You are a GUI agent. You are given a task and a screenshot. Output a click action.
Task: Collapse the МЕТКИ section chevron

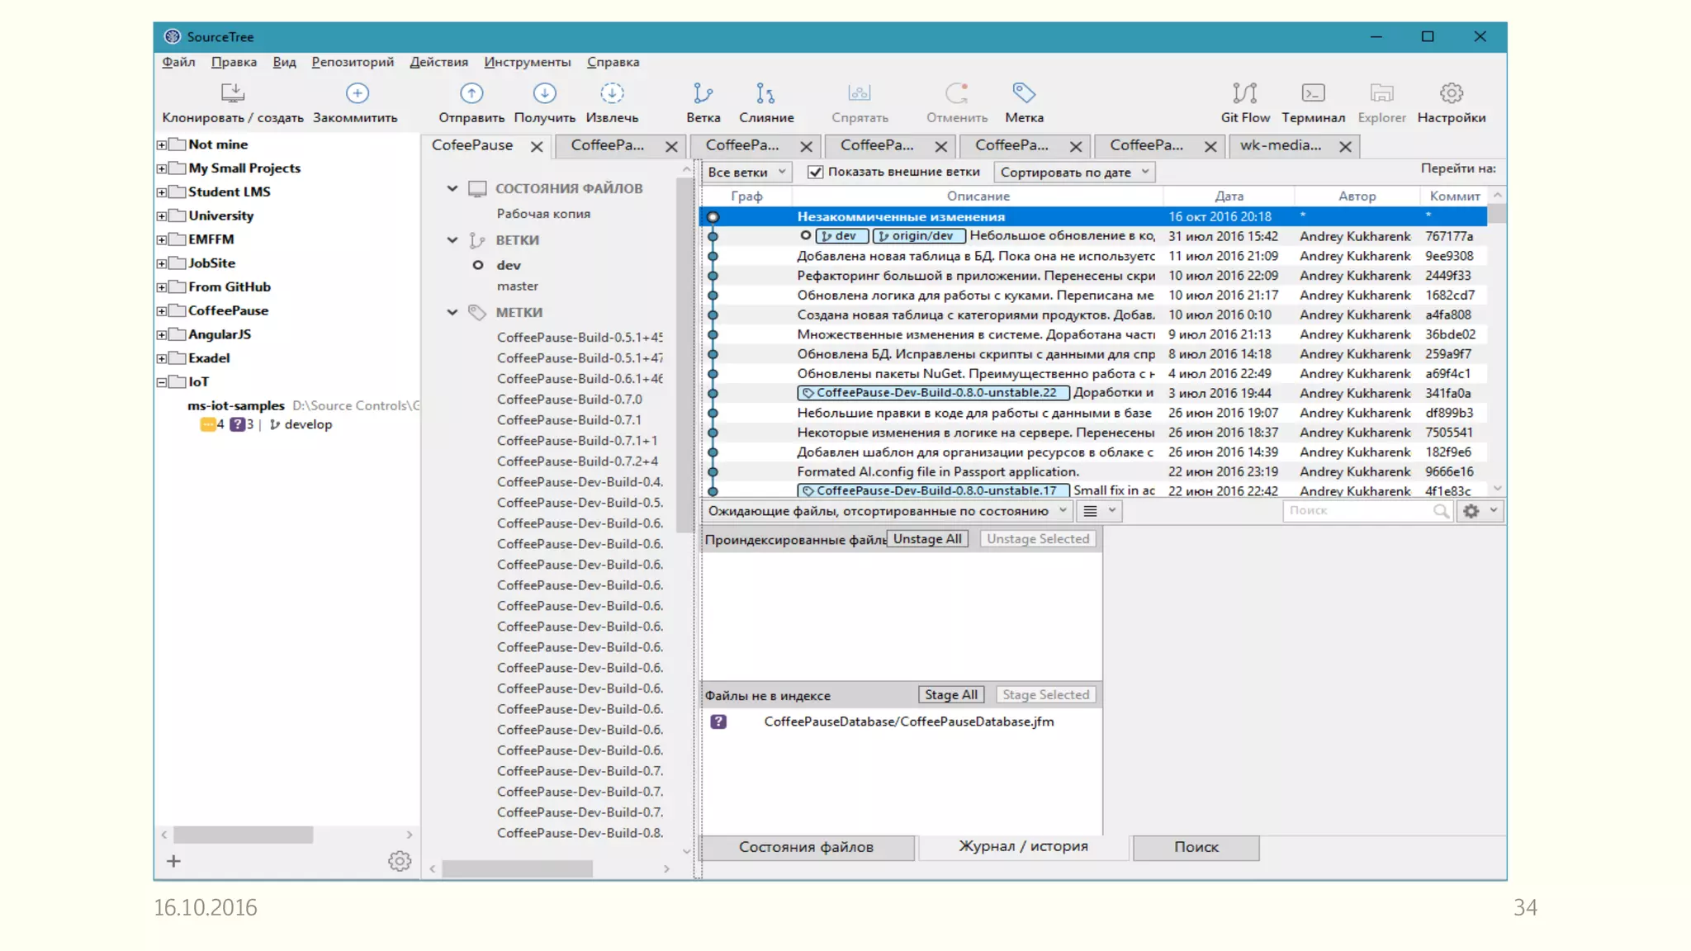coord(452,312)
